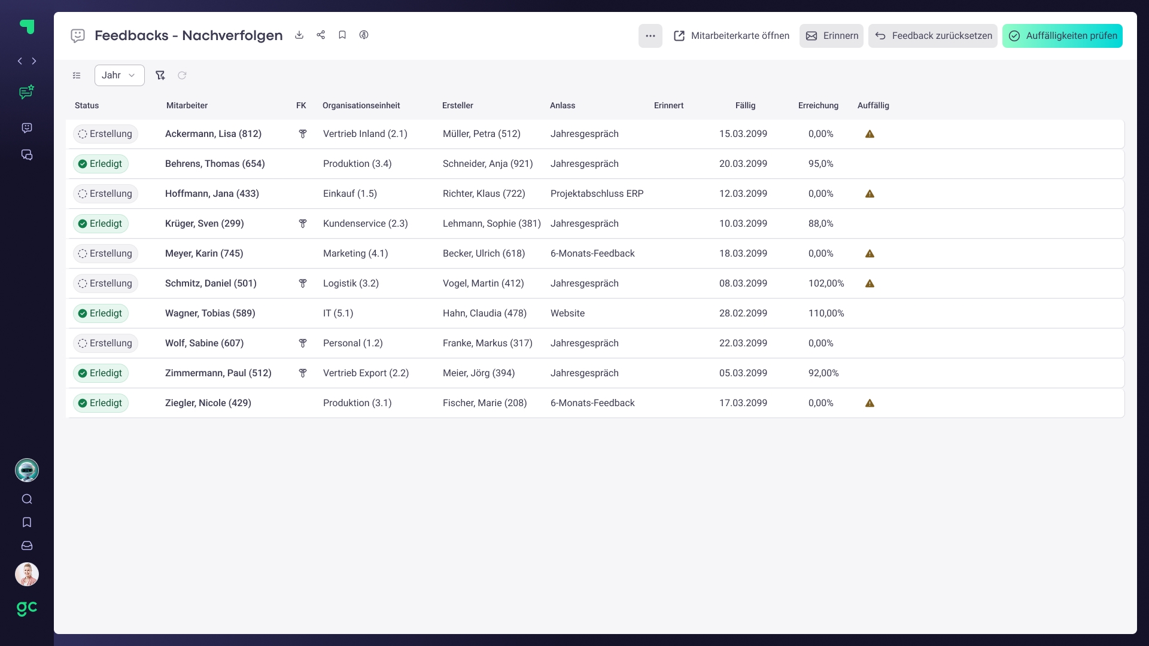1149x646 pixels.
Task: Click the refresh icon next to the filter
Action: click(182, 75)
